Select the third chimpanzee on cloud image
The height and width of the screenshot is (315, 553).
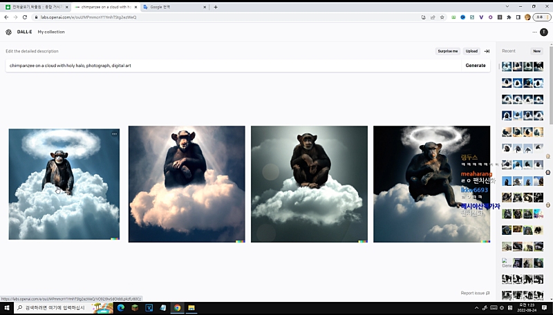click(x=310, y=184)
